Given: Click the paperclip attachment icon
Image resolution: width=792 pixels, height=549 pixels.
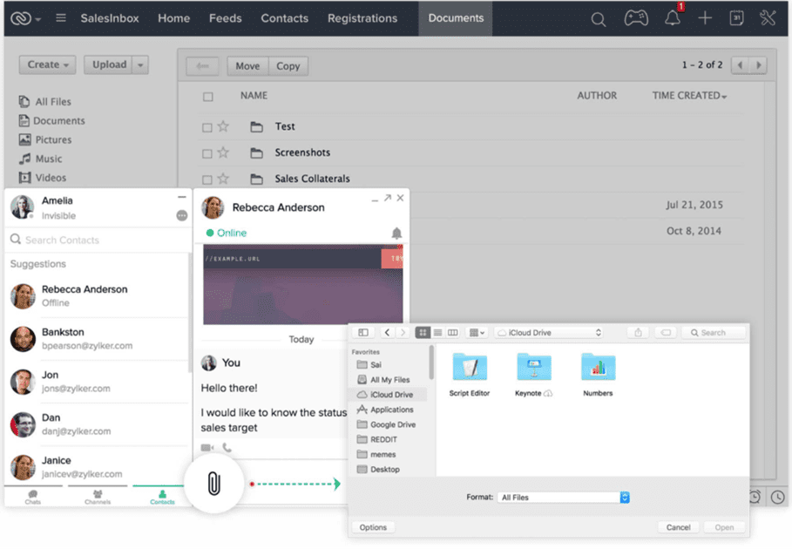Looking at the screenshot, I should coord(214,484).
